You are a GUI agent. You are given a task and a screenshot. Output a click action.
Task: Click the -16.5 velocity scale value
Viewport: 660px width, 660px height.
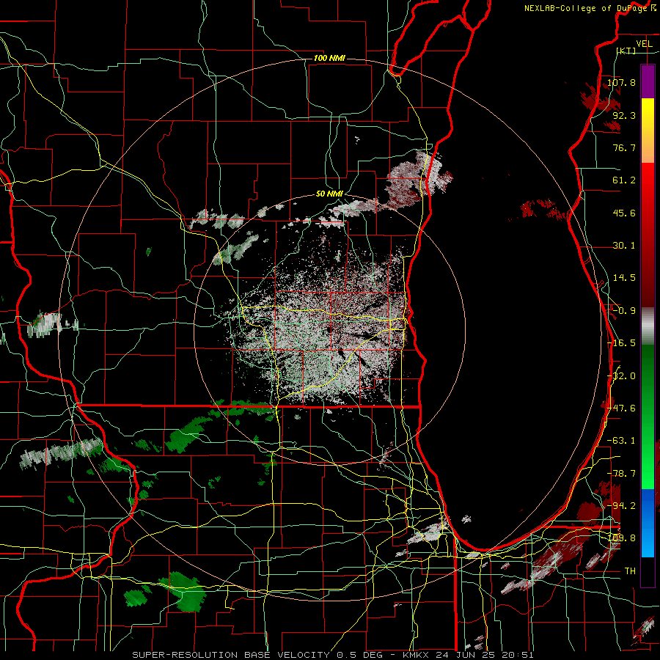point(621,343)
